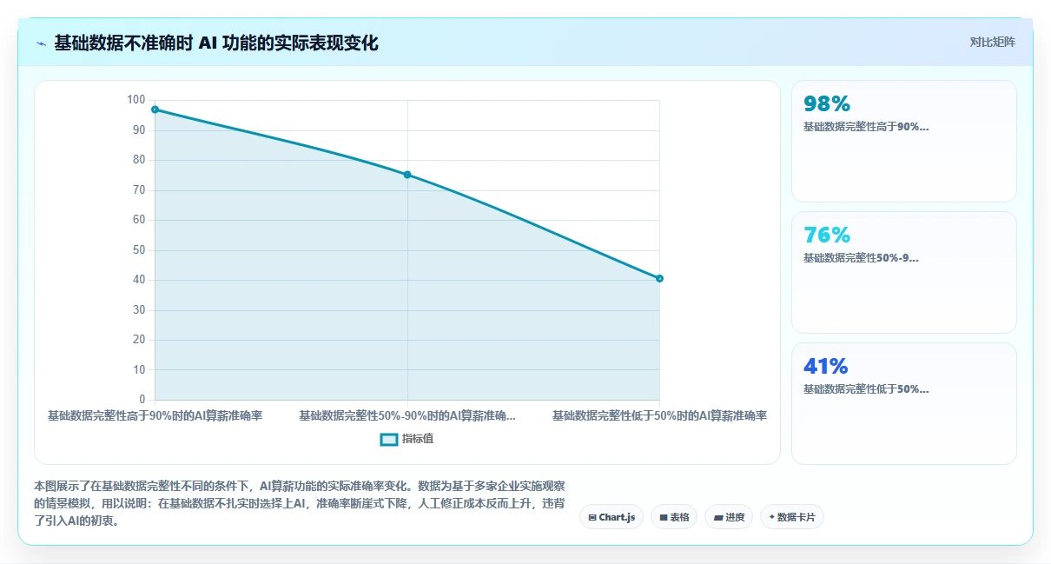This screenshot has width=1051, height=564.
Task: Open the 41% data card
Action: pyautogui.click(x=903, y=403)
